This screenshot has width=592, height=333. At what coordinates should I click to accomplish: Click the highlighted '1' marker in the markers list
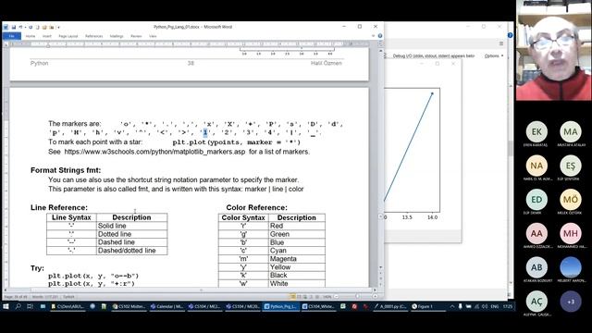(x=205, y=132)
